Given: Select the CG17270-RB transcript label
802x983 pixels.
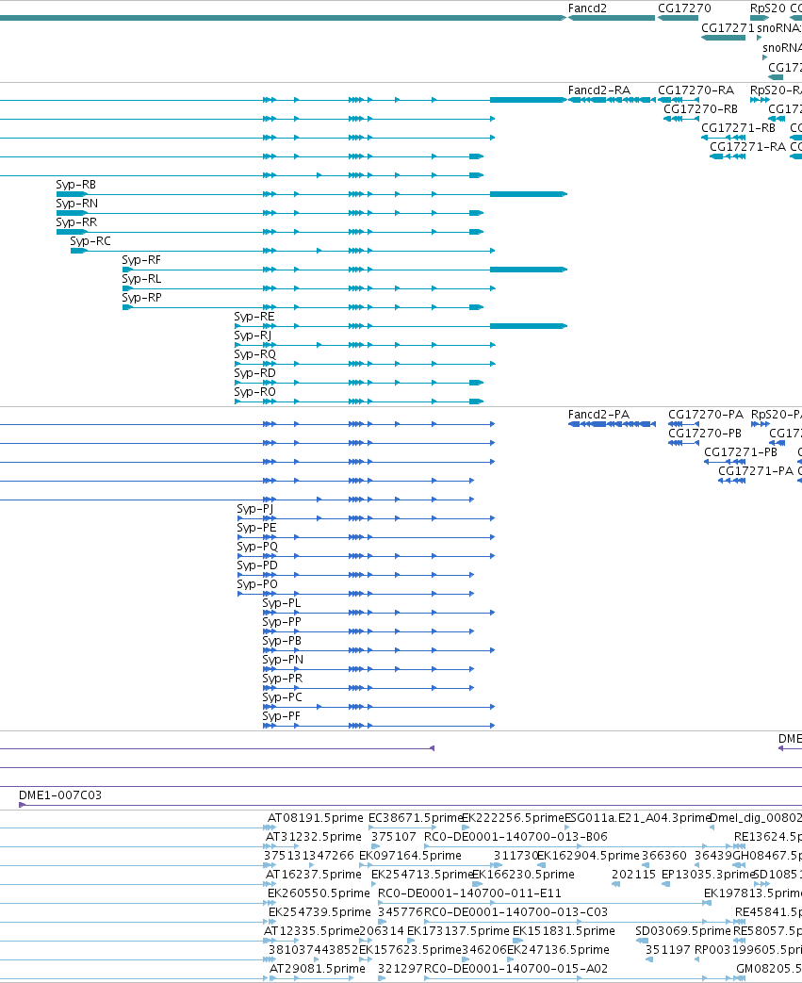Looking at the screenshot, I should (700, 109).
